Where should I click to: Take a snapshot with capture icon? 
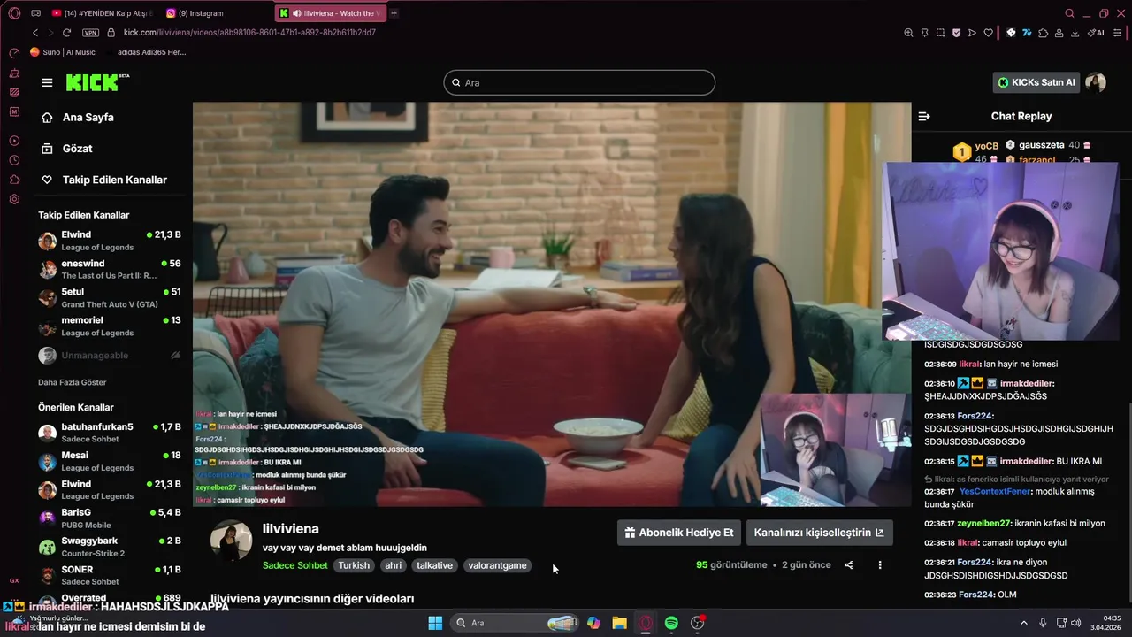940,33
